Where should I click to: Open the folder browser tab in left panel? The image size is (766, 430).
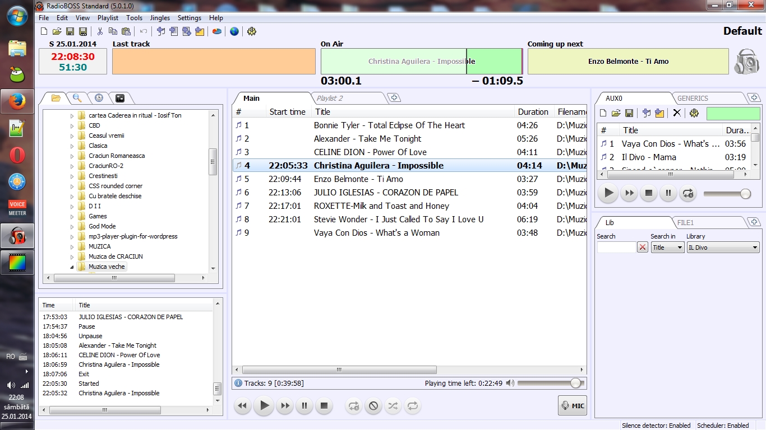[x=56, y=98]
